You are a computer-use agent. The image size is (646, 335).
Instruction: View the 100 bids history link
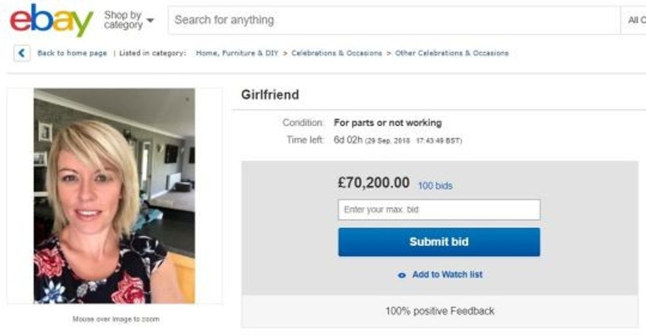pyautogui.click(x=435, y=186)
